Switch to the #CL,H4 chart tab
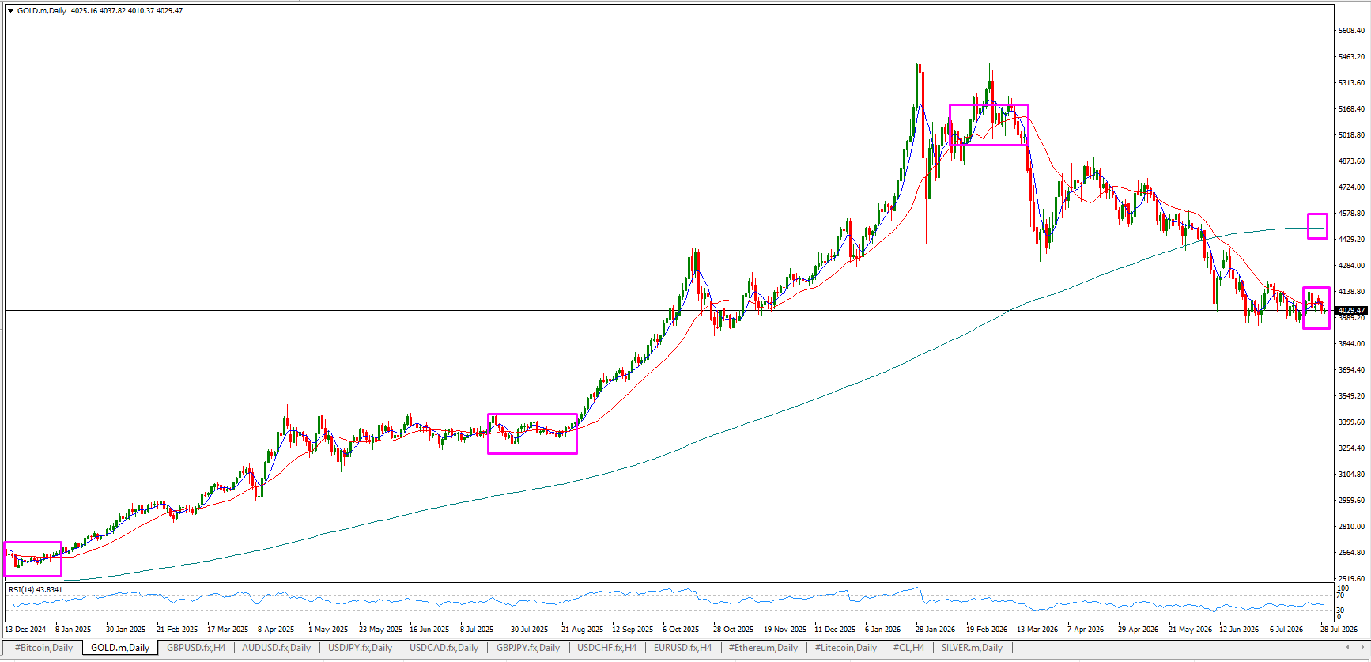The image size is (1371, 662). coord(908,648)
